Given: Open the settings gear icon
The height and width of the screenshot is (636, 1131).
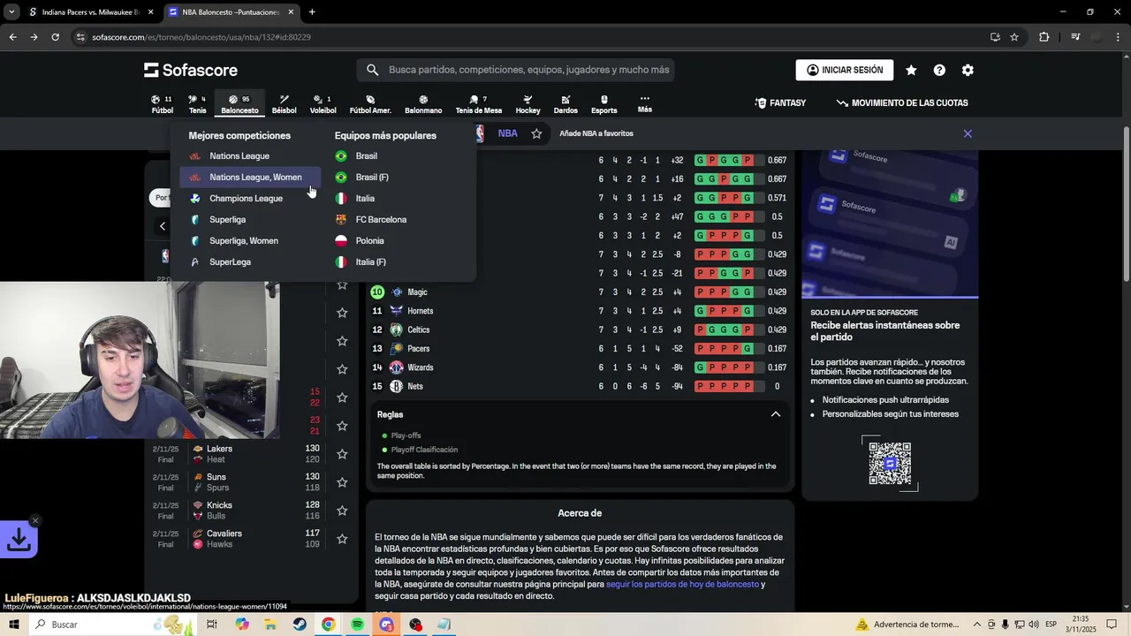Looking at the screenshot, I should [x=968, y=70].
